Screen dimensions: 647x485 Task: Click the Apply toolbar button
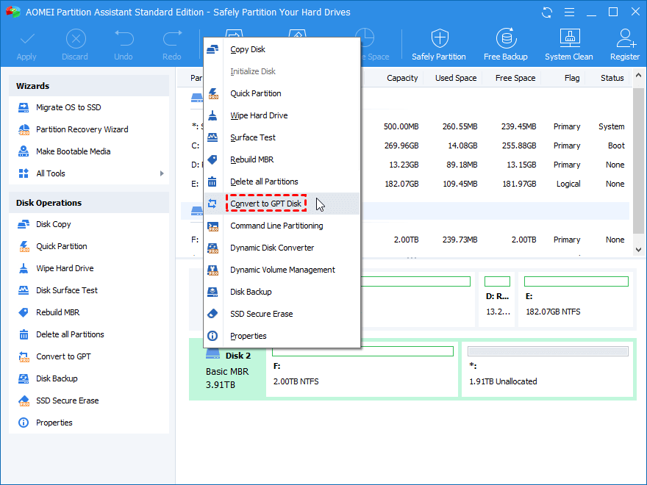(26, 46)
